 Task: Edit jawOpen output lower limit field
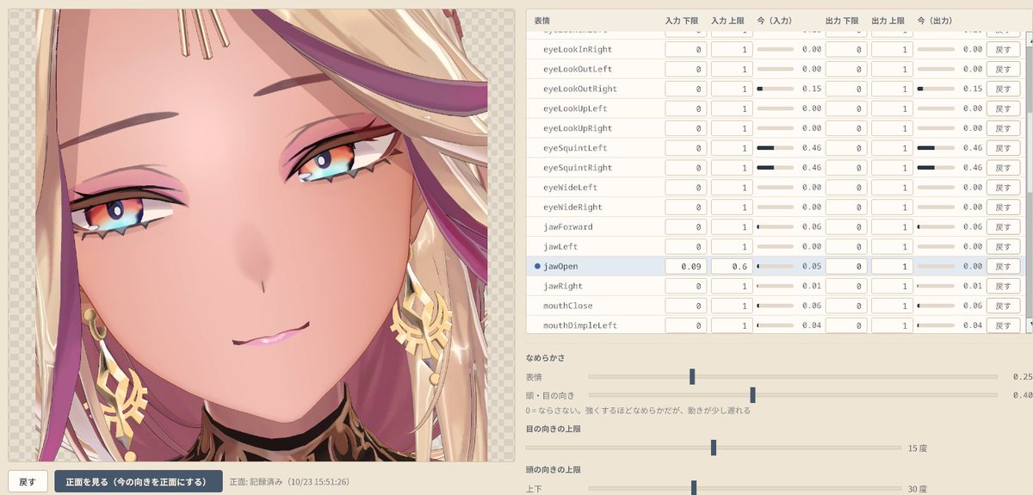click(x=846, y=267)
